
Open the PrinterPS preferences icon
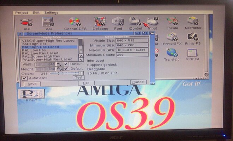pyautogui.click(x=193, y=37)
